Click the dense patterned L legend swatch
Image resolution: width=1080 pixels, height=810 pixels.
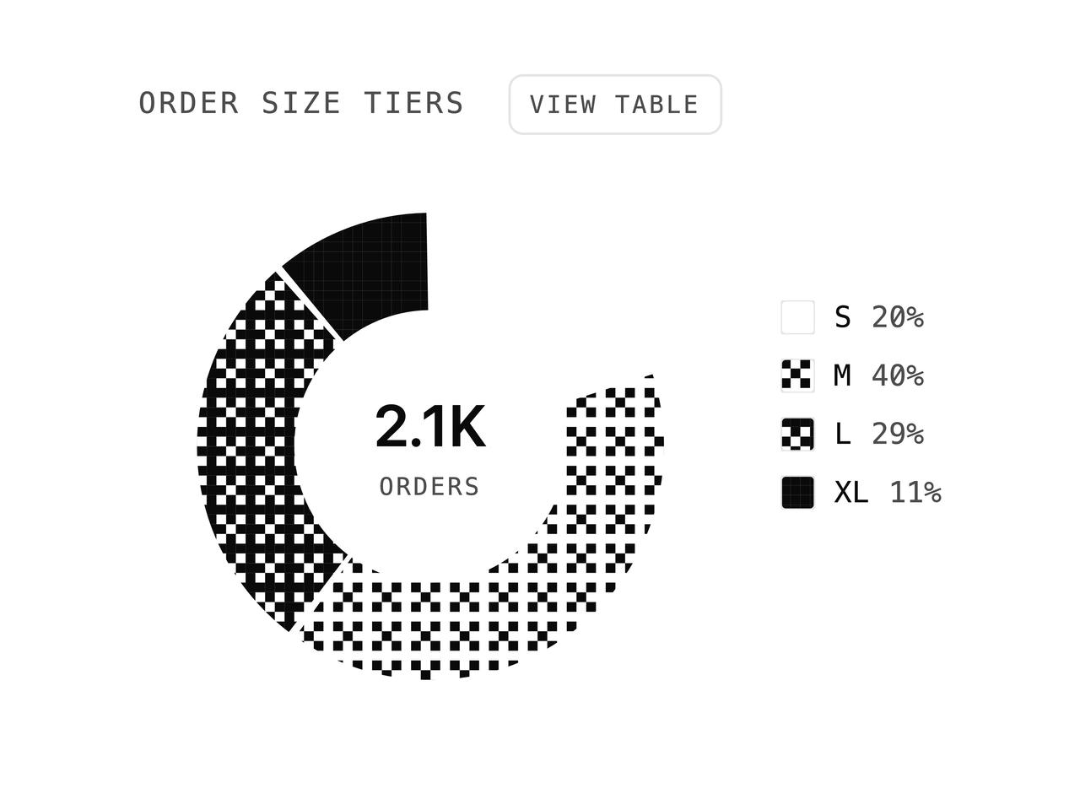(797, 434)
